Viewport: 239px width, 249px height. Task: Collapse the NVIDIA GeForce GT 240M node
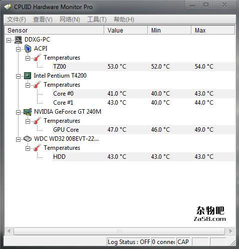coord(18,112)
